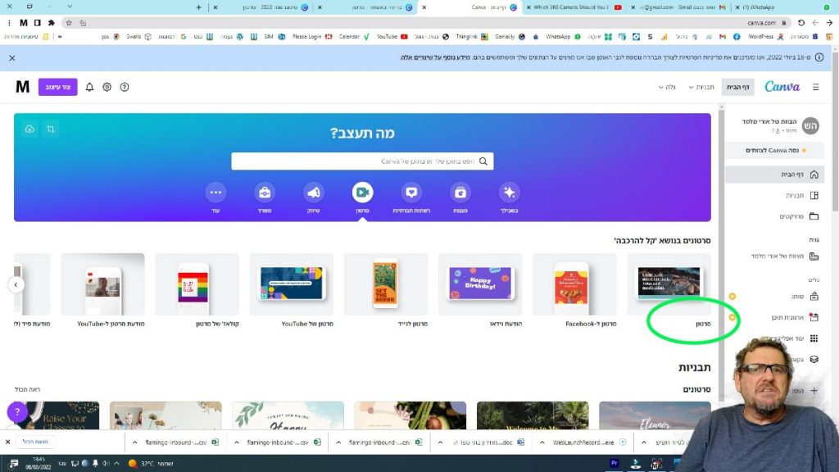The width and height of the screenshot is (839, 472).
Task: Click the carousel scroll arrow
Action: 16,284
